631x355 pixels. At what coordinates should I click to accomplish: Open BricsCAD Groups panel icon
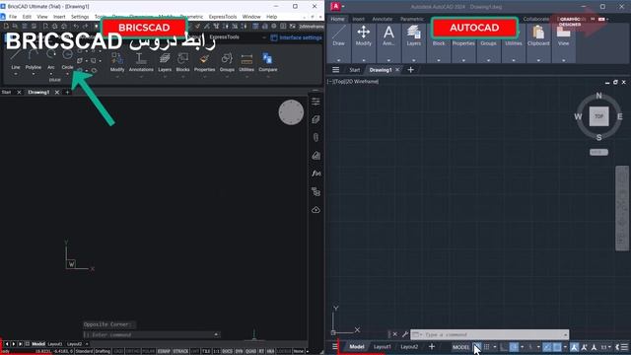pyautogui.click(x=227, y=59)
